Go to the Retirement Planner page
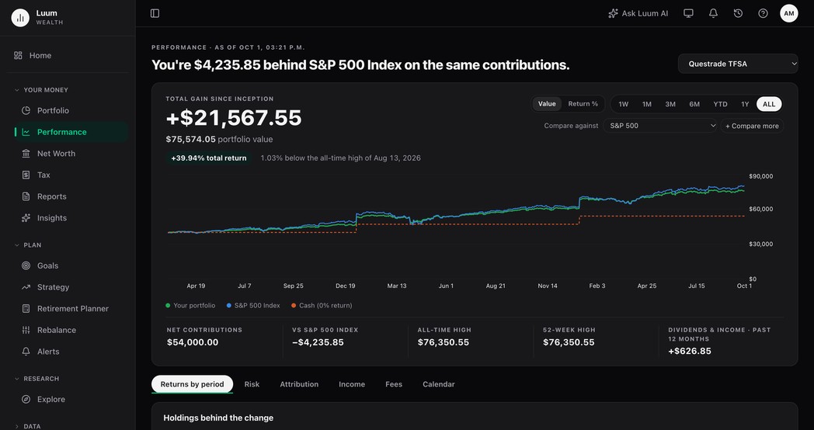The width and height of the screenshot is (814, 430). [73, 309]
